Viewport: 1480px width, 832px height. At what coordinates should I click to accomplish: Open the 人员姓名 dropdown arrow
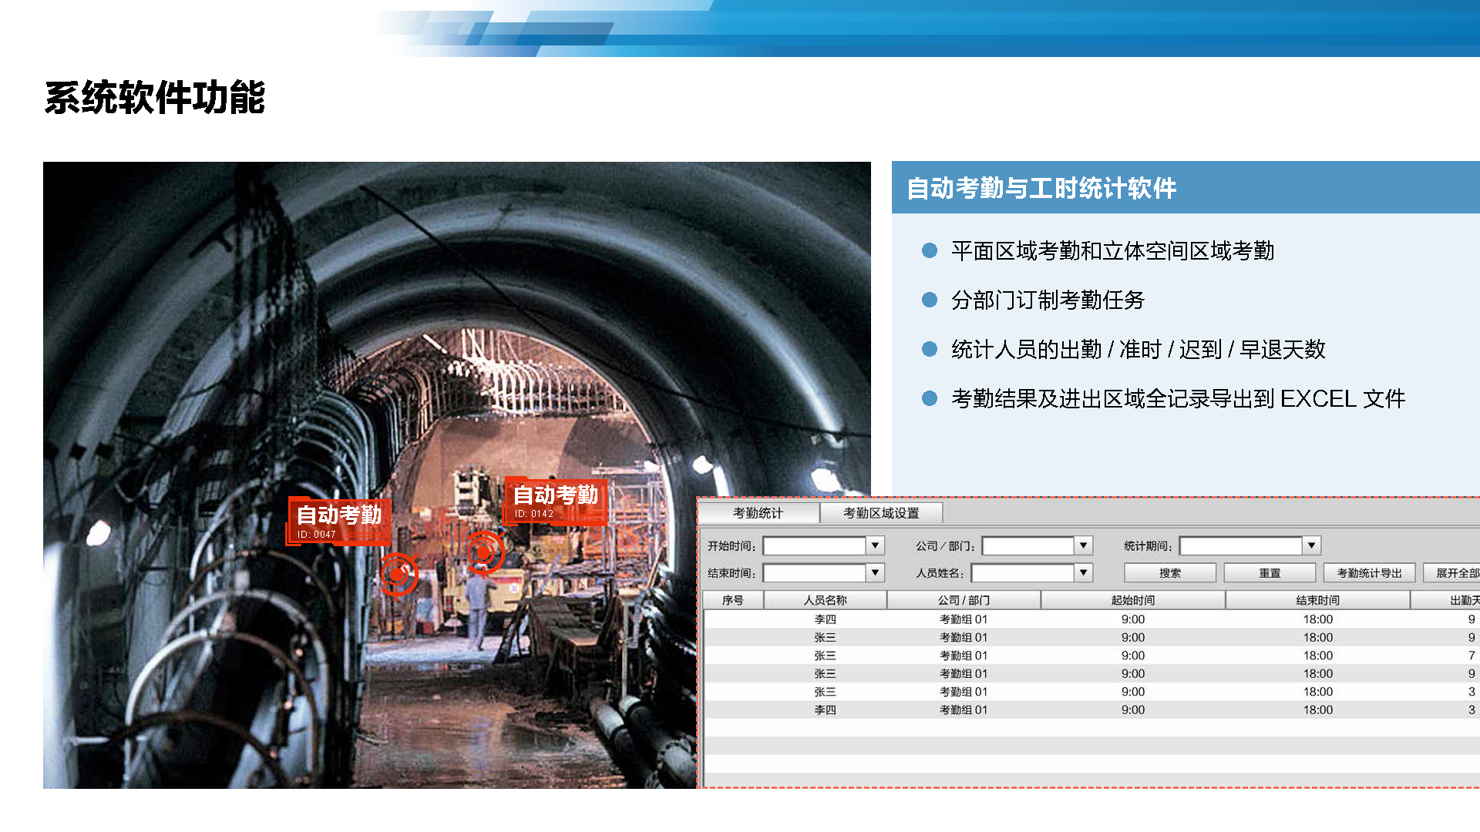(1083, 572)
